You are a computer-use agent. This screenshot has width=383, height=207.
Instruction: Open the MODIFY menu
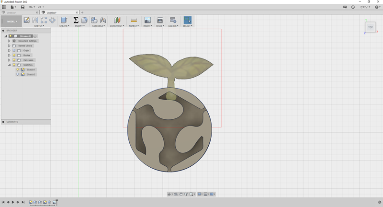[x=79, y=26]
